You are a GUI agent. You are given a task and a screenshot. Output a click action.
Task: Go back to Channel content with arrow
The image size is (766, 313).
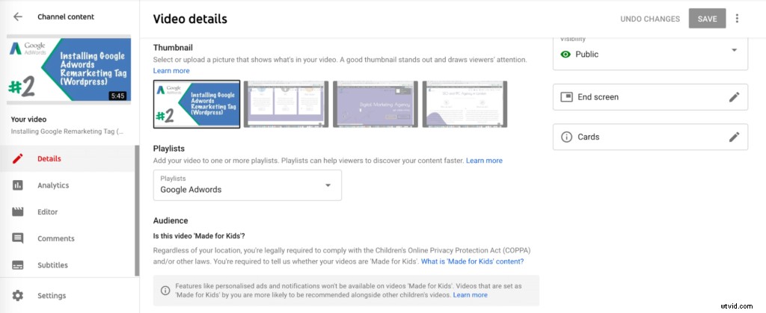(x=18, y=16)
